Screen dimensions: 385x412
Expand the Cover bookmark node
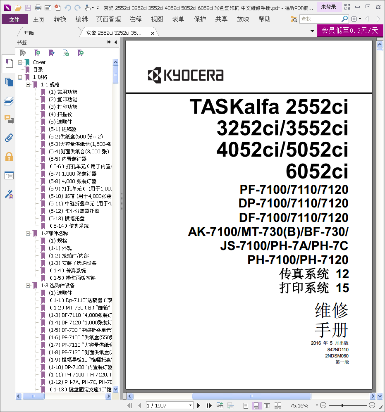[20, 62]
